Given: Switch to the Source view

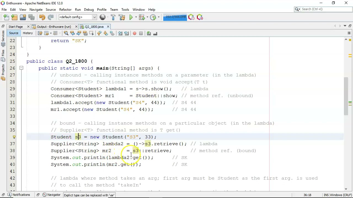Looking at the screenshot, I should click(x=14, y=33).
